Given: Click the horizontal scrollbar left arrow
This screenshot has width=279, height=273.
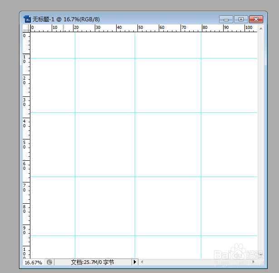Looking at the screenshot, I should pyautogui.click(x=142, y=262).
